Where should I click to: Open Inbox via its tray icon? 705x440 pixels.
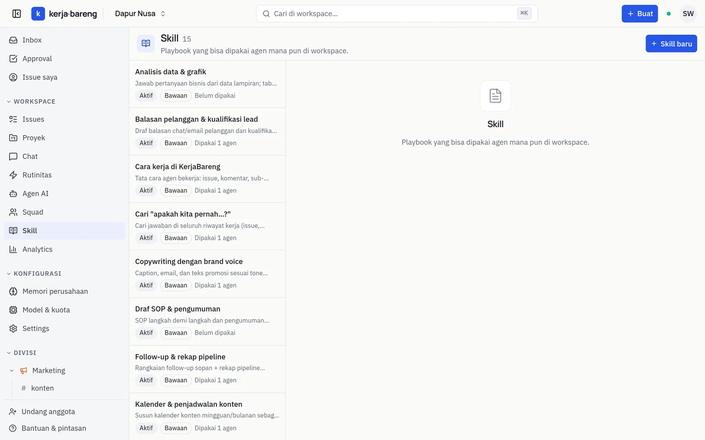coord(13,40)
